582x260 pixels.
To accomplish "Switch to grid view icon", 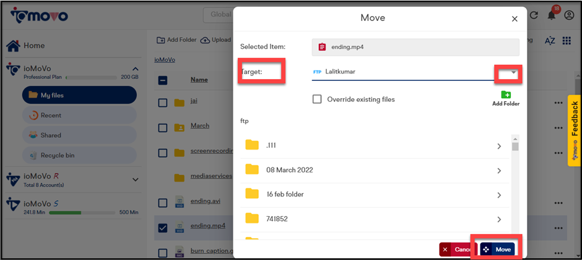I will point(567,41).
